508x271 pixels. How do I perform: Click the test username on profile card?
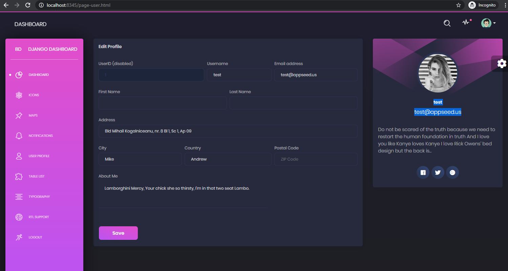pyautogui.click(x=438, y=102)
